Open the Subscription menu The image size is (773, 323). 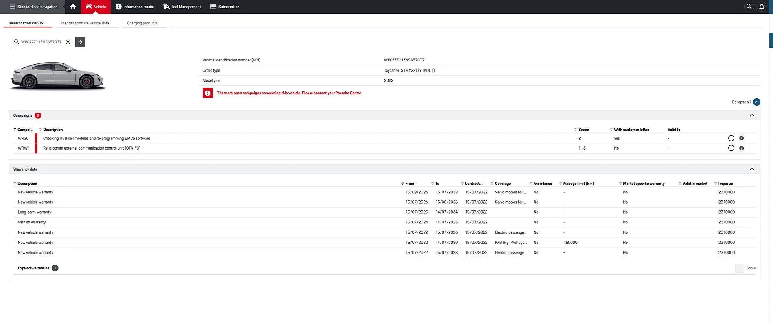point(225,7)
